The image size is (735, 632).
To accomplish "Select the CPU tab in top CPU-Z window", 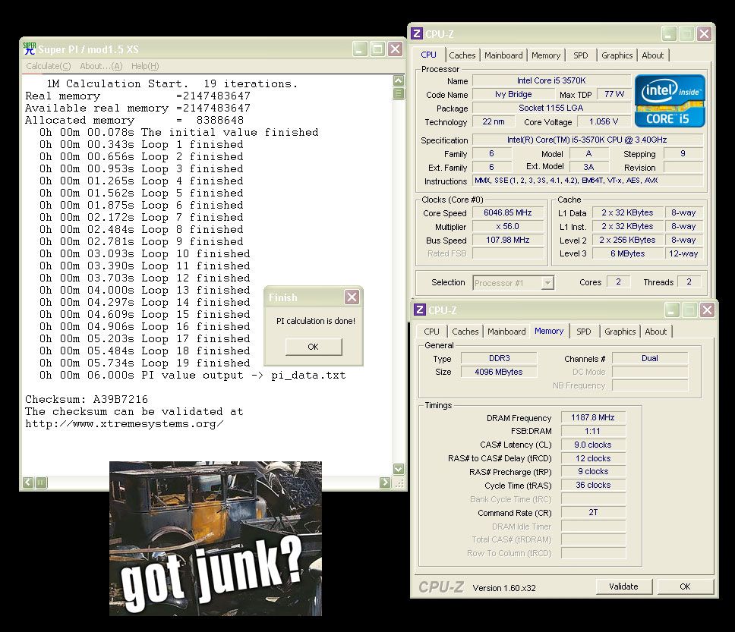I will click(x=428, y=55).
